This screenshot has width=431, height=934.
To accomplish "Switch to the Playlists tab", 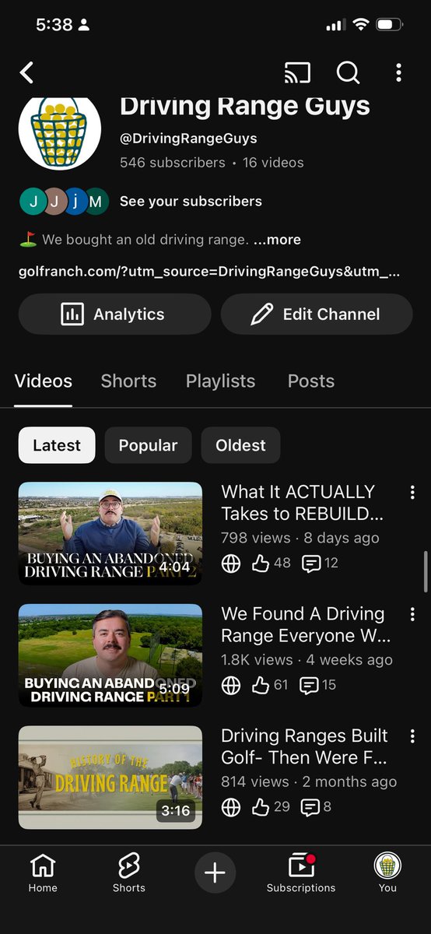I will tap(220, 381).
